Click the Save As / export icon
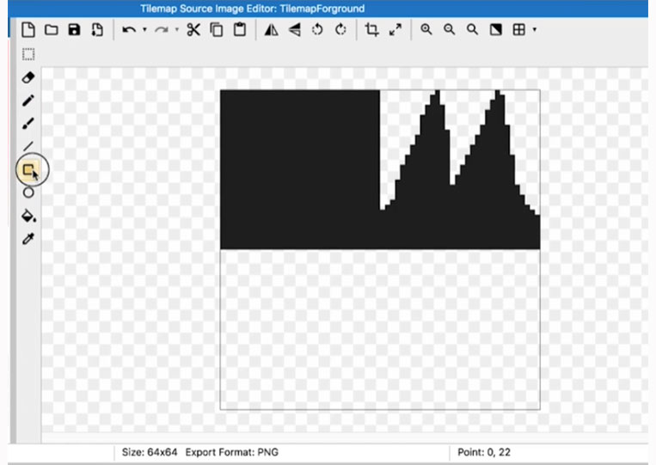This screenshot has width=656, height=465. tap(97, 30)
